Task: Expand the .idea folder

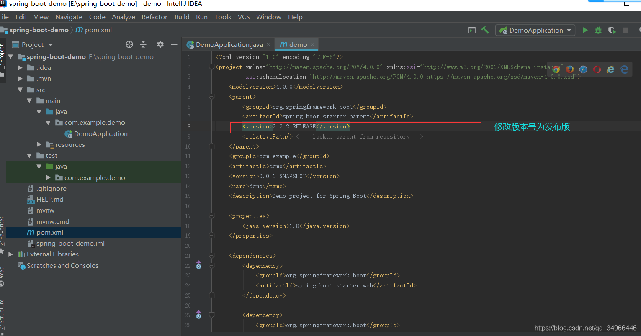Action: (x=20, y=67)
